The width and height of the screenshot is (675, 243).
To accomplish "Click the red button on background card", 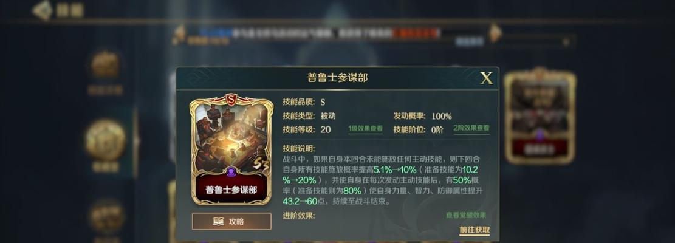I will 540,149.
